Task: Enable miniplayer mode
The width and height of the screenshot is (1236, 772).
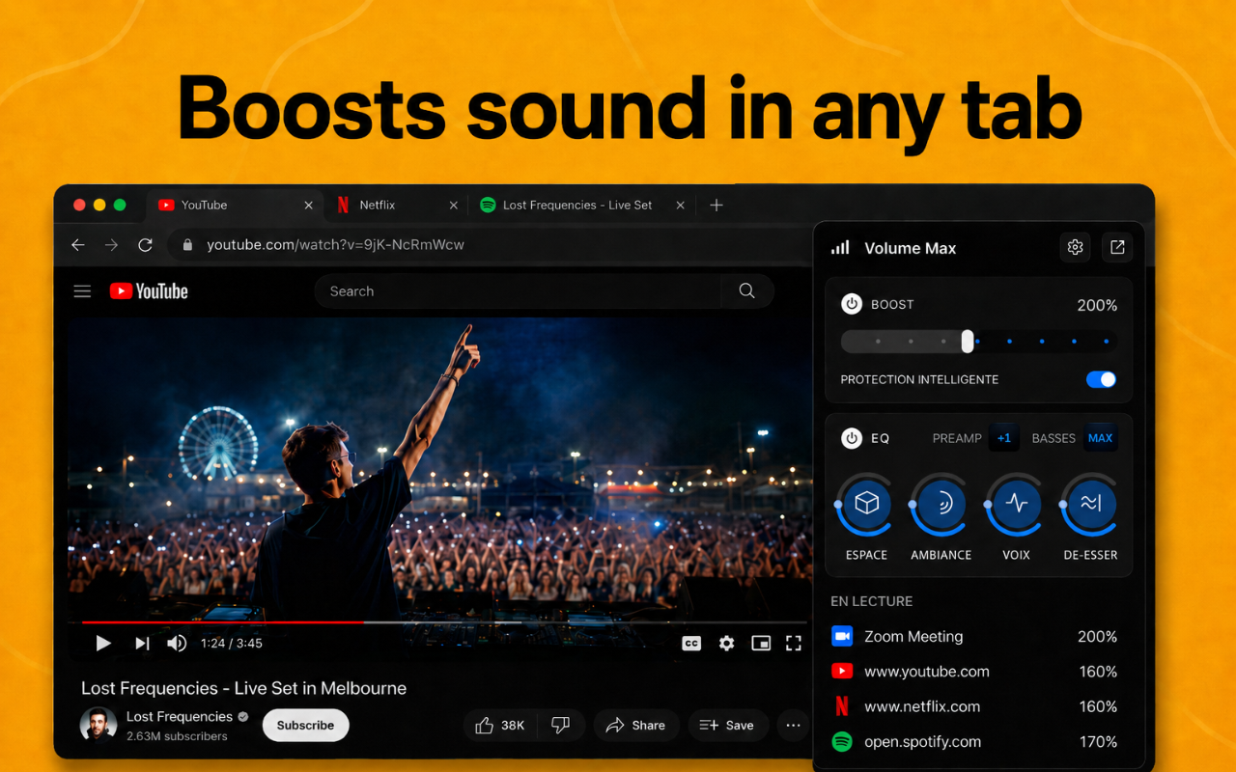Action: pos(761,644)
